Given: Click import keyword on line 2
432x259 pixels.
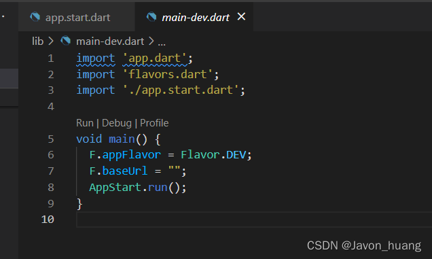Looking at the screenshot, I should tap(96, 75).
